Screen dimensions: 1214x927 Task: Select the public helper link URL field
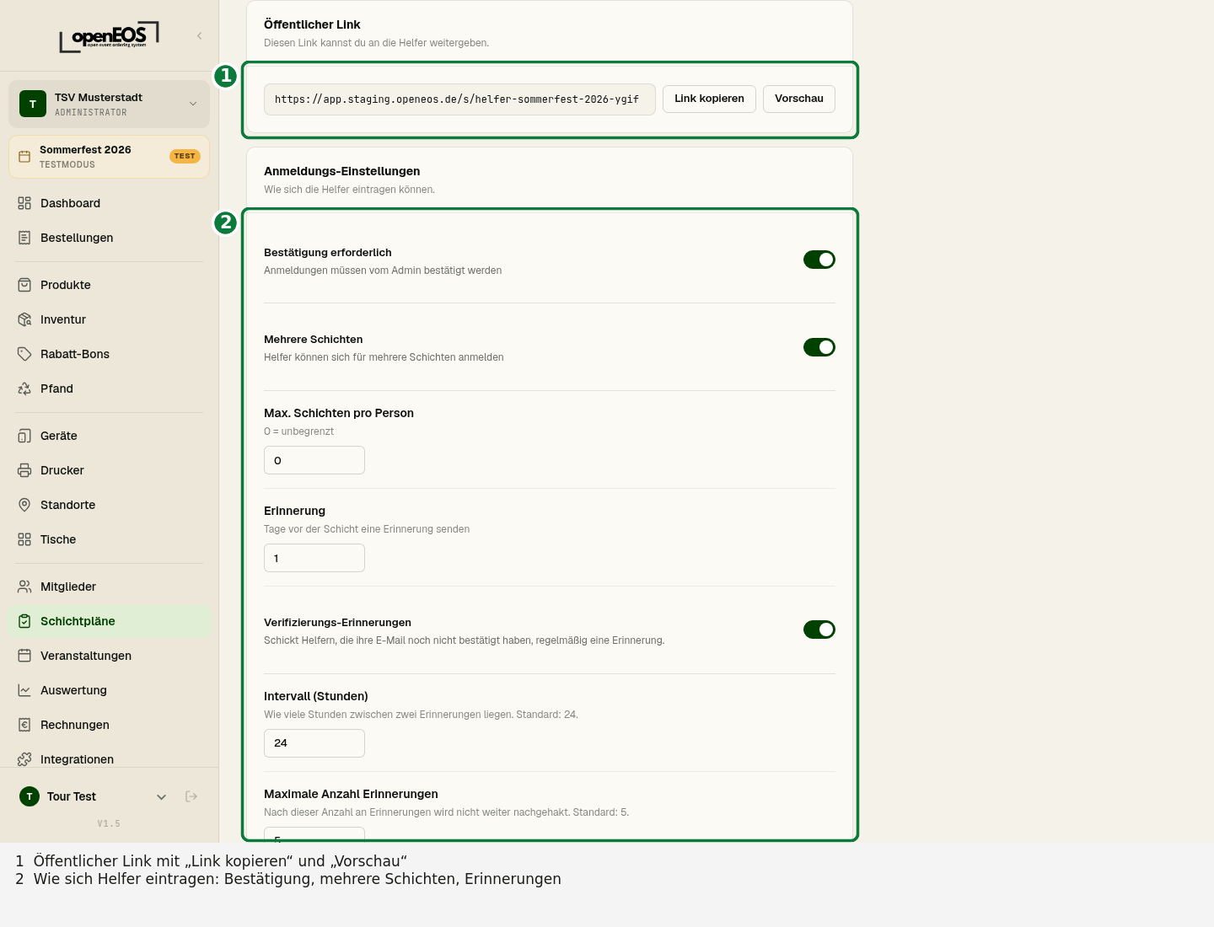click(x=459, y=99)
